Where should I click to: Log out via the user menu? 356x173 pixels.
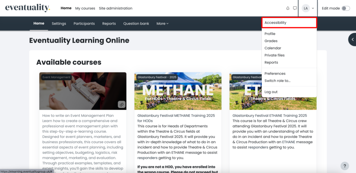point(271,92)
